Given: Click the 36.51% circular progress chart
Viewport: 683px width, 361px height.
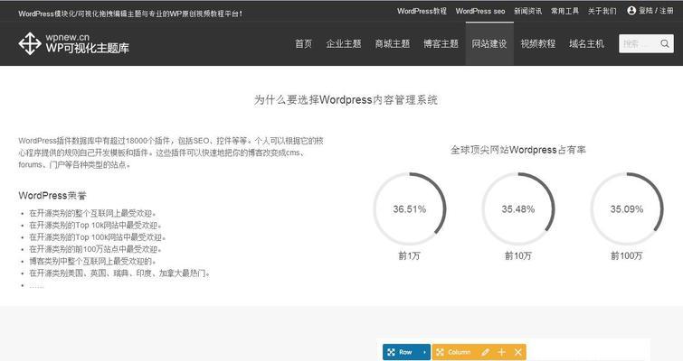Looking at the screenshot, I should click(410, 209).
